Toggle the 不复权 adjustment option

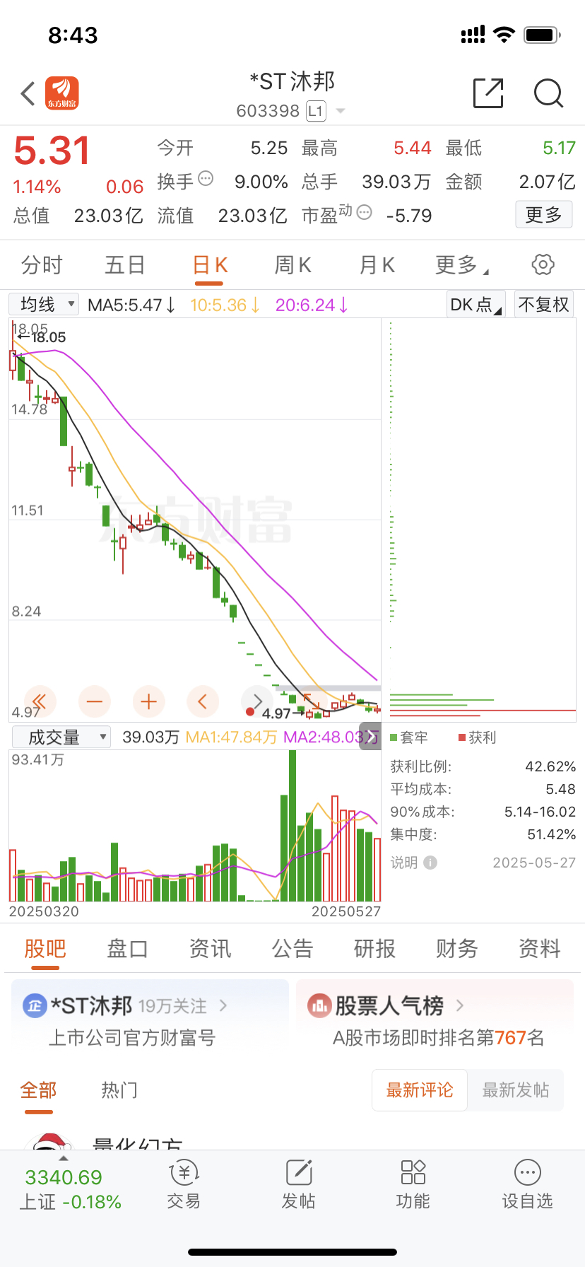(x=543, y=304)
